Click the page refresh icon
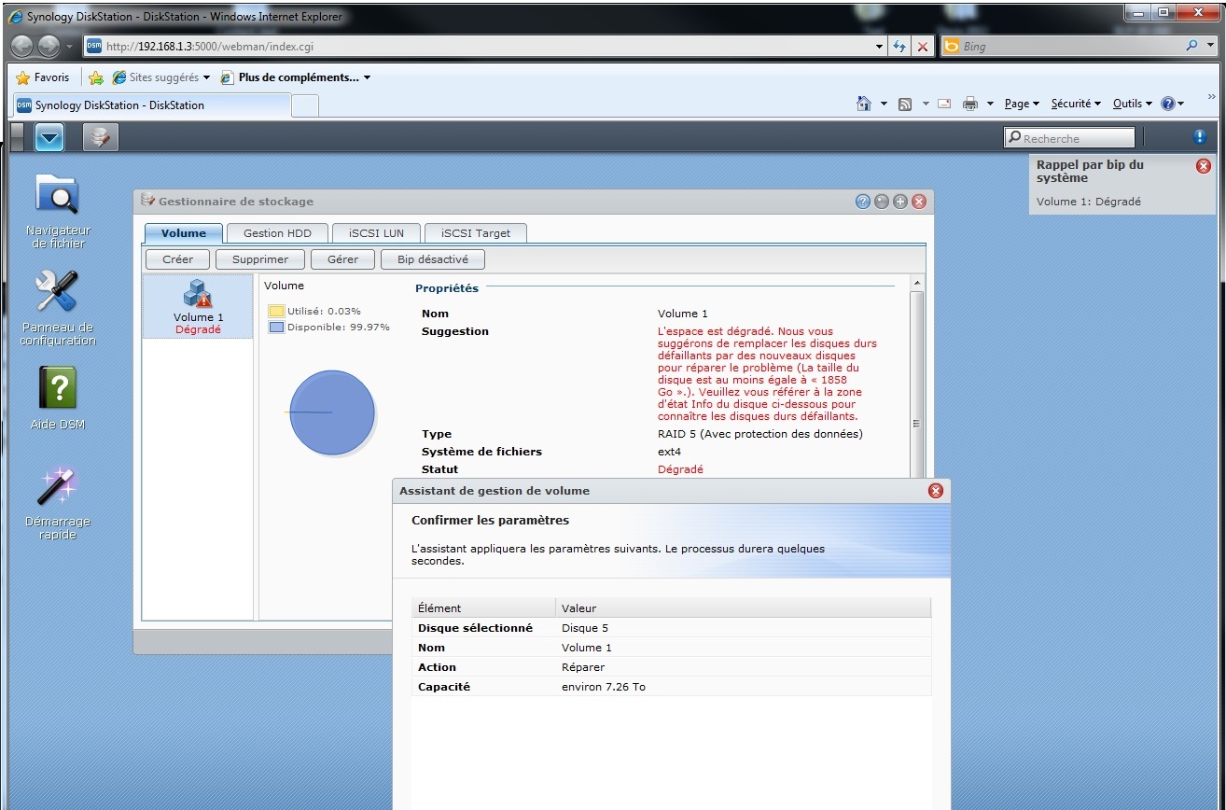Screen dimensions: 1226x810 [899, 46]
